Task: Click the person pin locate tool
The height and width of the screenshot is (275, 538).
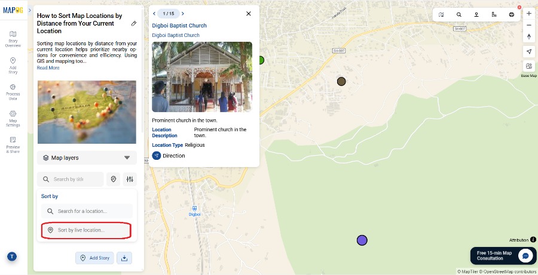Action: pos(476,15)
